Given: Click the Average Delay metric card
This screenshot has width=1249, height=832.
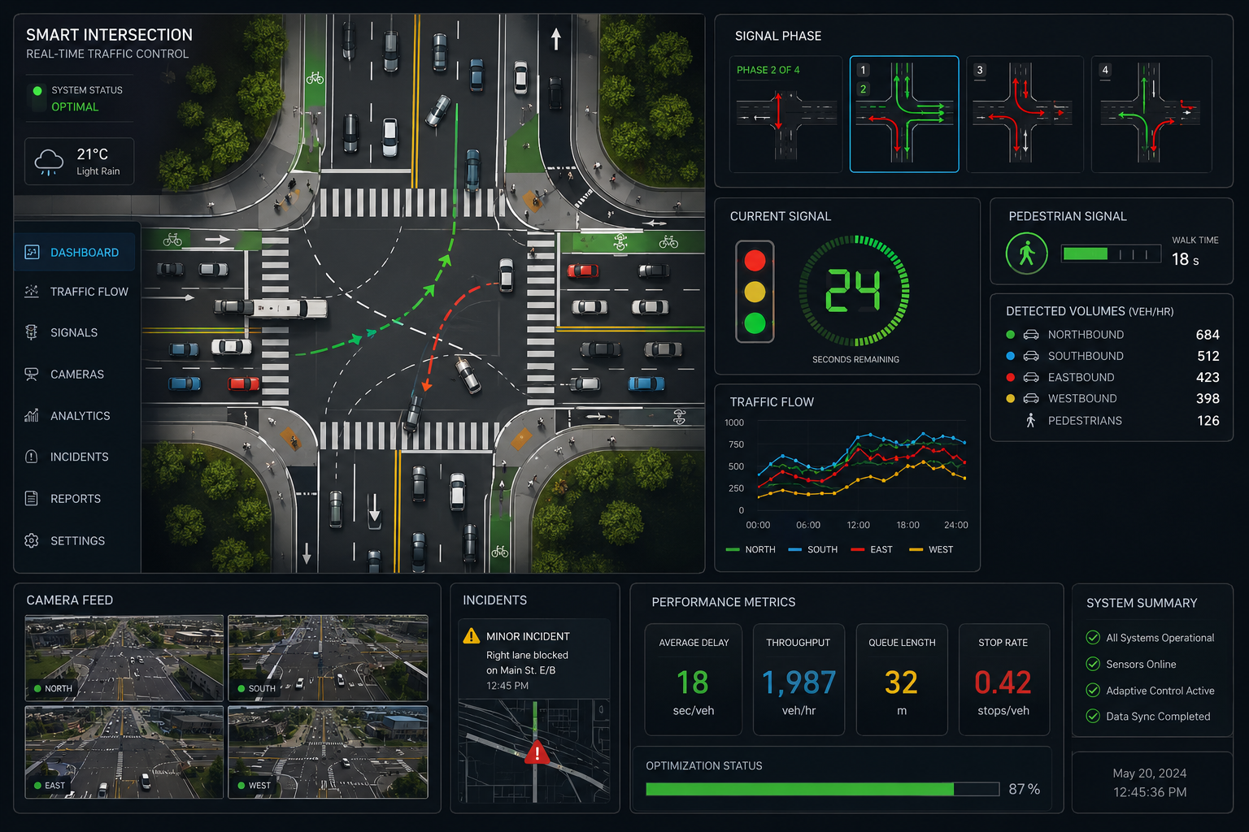Looking at the screenshot, I should 694,679.
